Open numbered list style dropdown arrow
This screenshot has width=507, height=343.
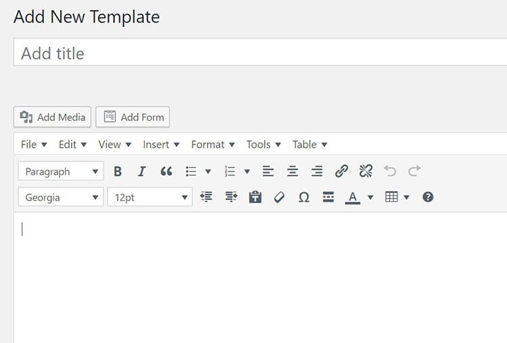pos(247,171)
